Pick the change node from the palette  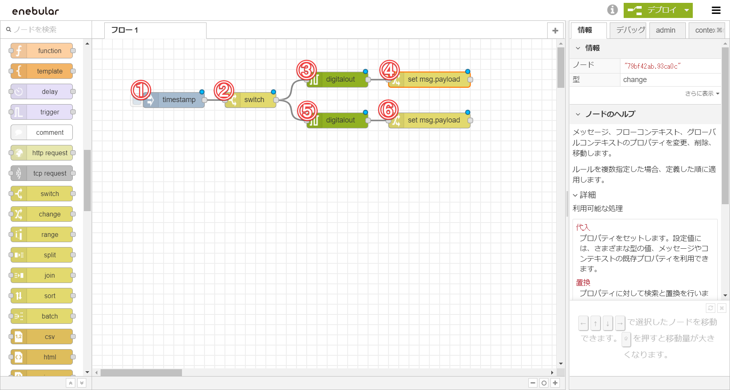(x=41, y=214)
